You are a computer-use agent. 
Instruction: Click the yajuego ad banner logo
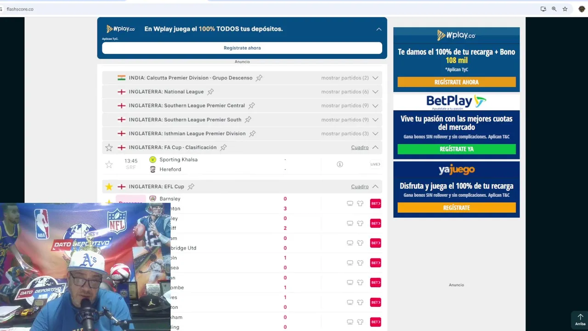tap(456, 170)
